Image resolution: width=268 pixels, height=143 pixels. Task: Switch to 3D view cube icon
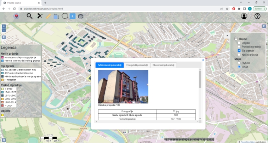(81, 16)
